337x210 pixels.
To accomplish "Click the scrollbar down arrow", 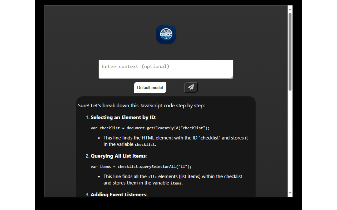I will pos(290,193).
